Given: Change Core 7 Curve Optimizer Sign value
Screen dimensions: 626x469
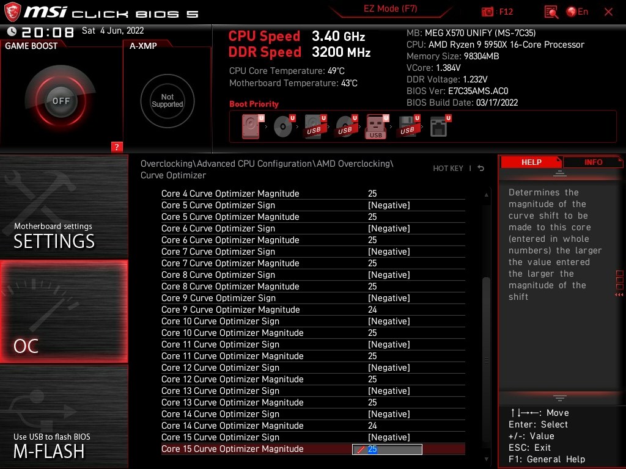Looking at the screenshot, I should pyautogui.click(x=389, y=252).
